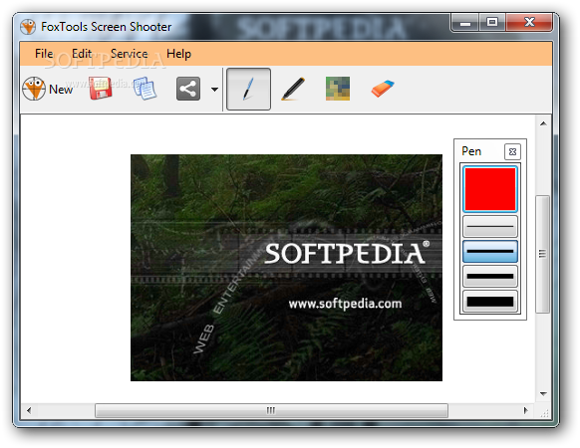The height and width of the screenshot is (448, 580).
Task: Open the Share dropdown arrow
Action: [214, 89]
